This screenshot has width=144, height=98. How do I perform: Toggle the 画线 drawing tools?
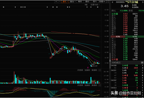(87, 2)
